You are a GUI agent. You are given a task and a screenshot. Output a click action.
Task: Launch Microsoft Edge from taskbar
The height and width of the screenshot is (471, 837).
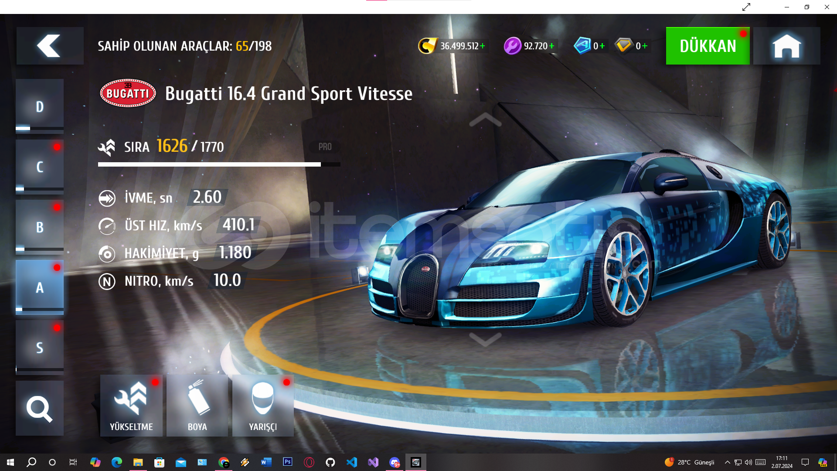click(x=116, y=462)
